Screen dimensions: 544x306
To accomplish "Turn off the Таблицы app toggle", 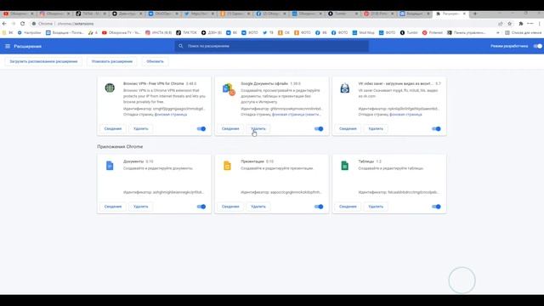I will [436, 207].
